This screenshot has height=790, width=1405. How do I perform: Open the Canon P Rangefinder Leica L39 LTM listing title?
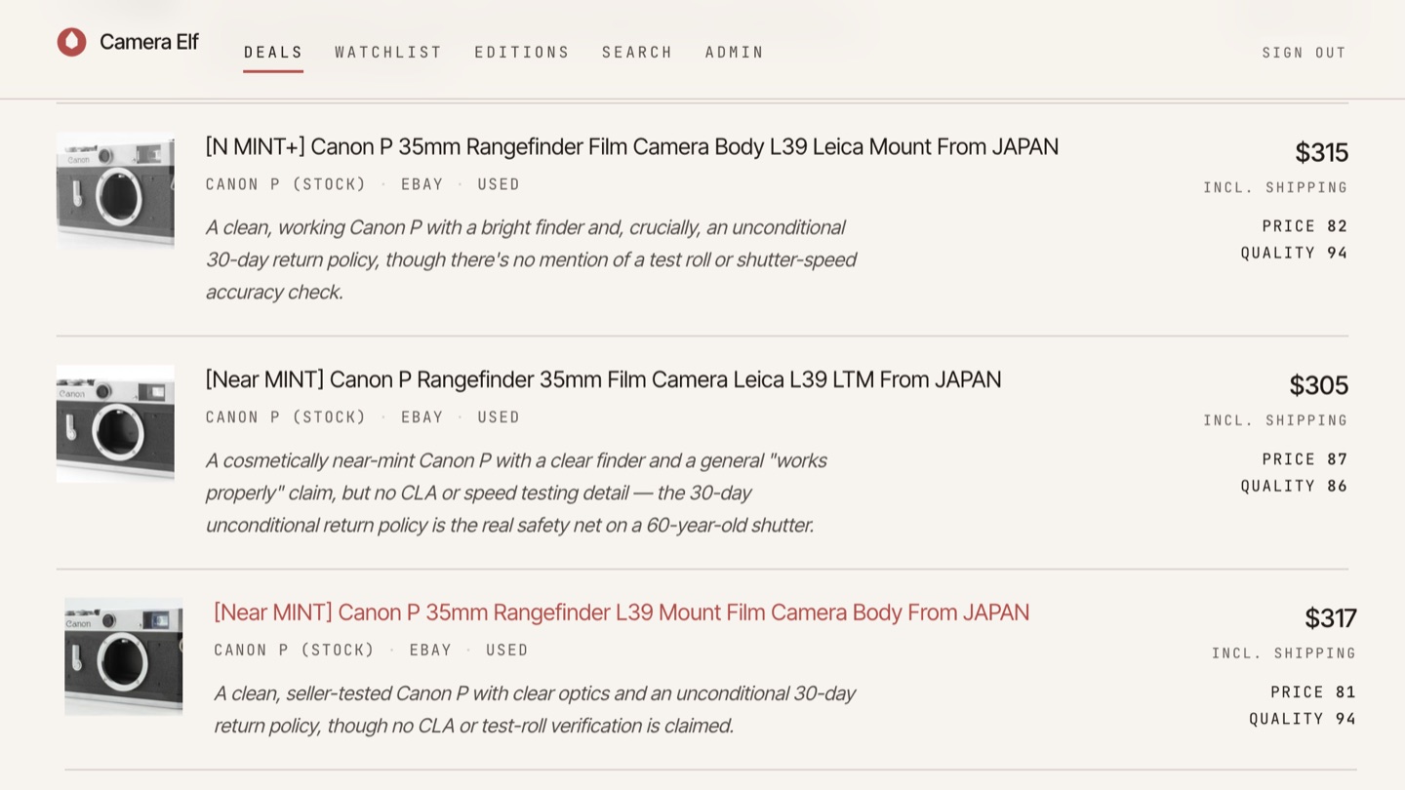pos(603,380)
